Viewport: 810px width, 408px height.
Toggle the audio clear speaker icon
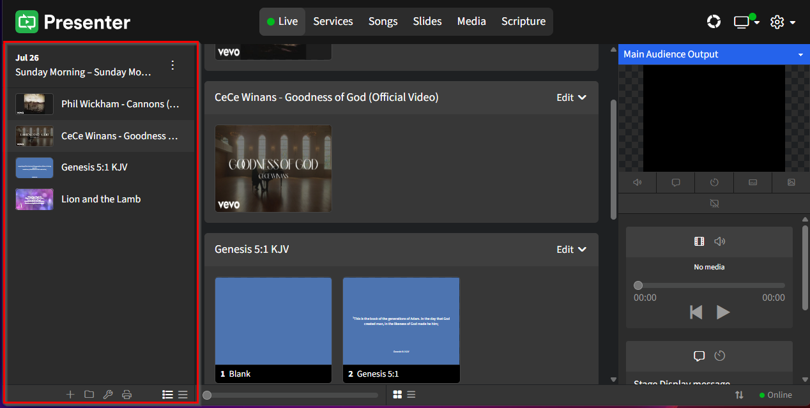click(638, 183)
